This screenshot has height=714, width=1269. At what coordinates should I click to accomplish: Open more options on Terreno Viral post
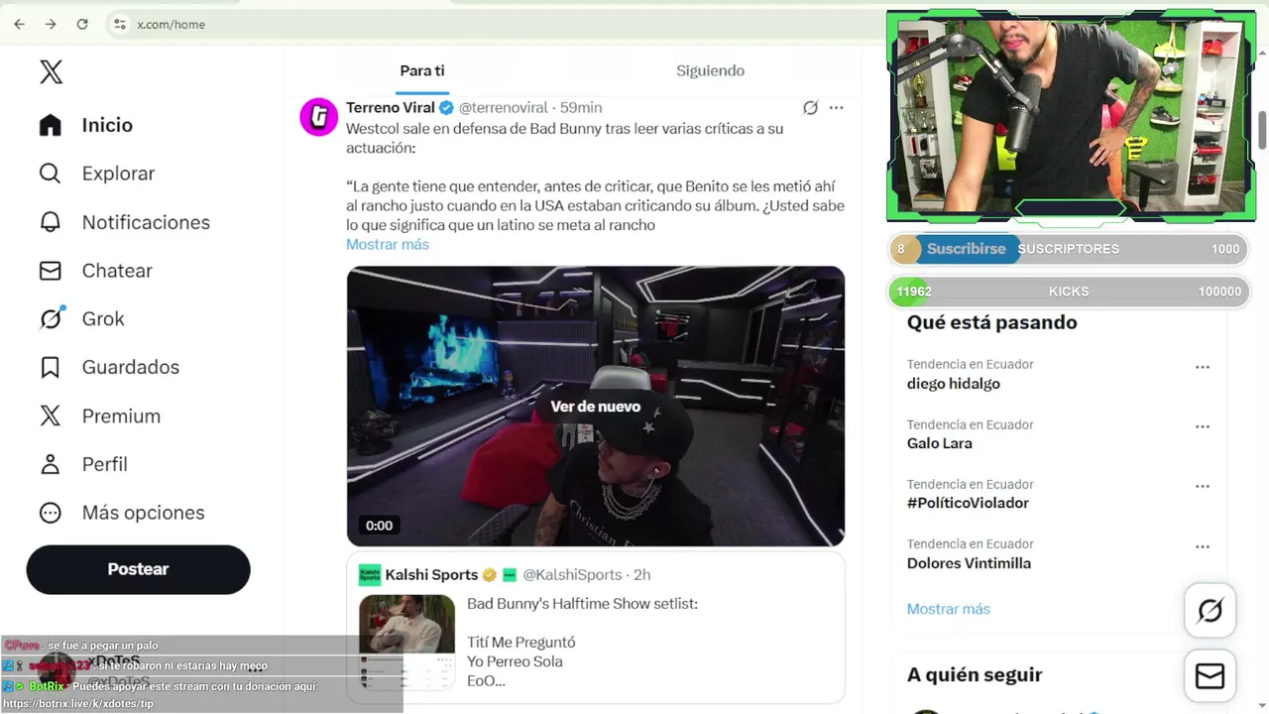coord(836,107)
